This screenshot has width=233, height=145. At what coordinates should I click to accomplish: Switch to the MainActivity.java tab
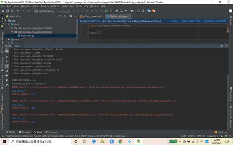point(118,16)
